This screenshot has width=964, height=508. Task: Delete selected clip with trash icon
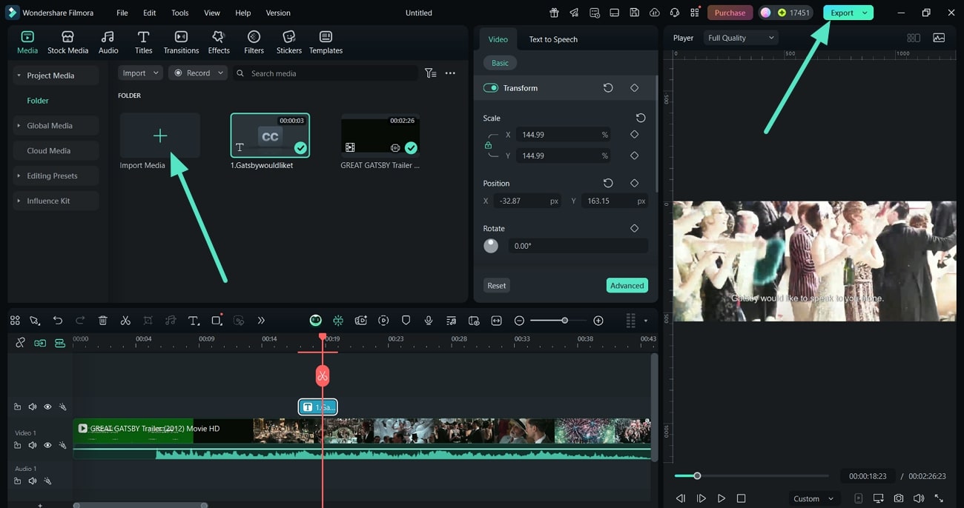103,321
